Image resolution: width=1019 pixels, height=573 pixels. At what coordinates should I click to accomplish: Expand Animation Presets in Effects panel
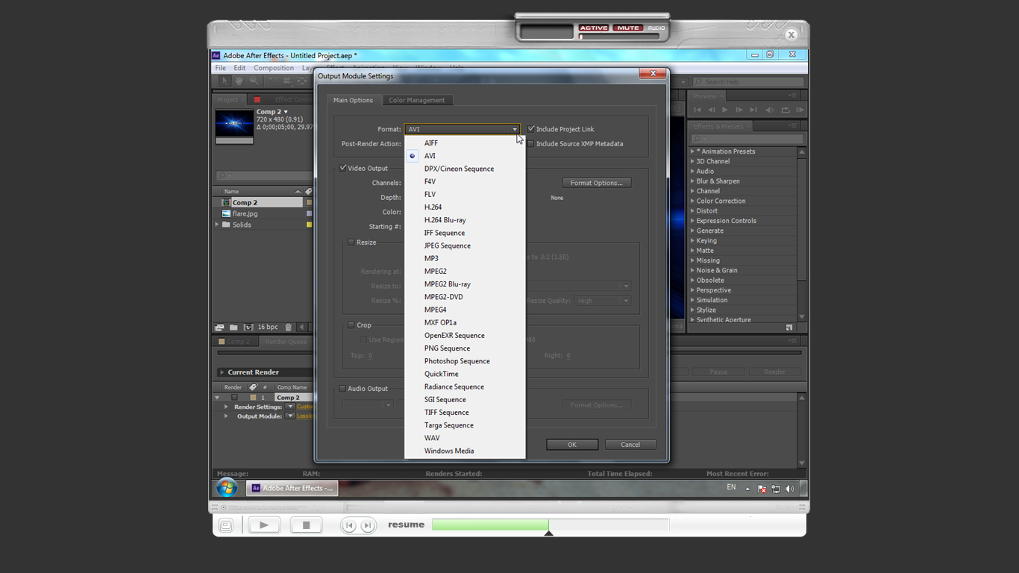point(692,151)
